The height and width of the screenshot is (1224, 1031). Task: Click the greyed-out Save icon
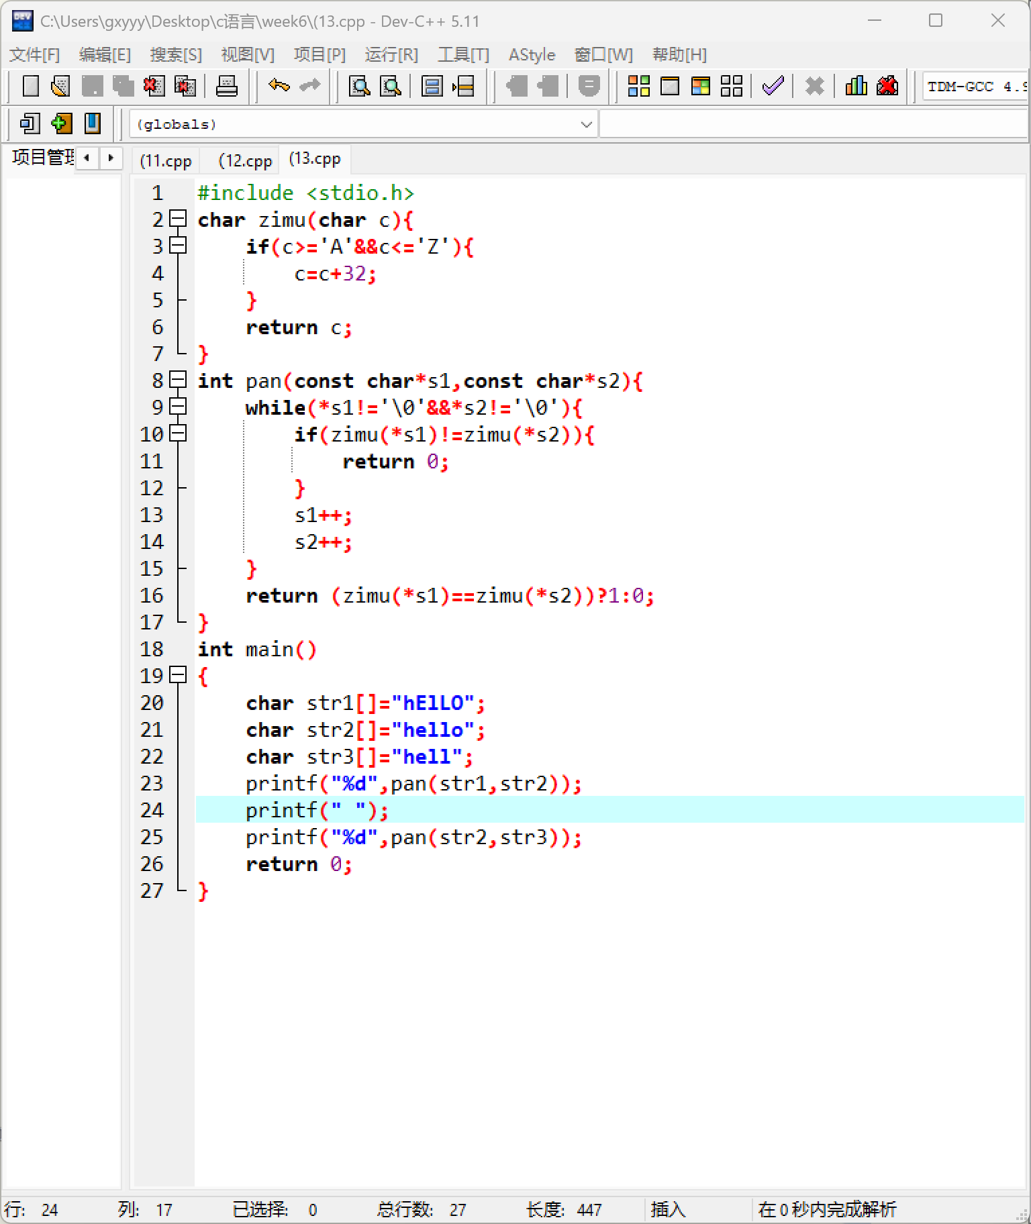click(92, 86)
